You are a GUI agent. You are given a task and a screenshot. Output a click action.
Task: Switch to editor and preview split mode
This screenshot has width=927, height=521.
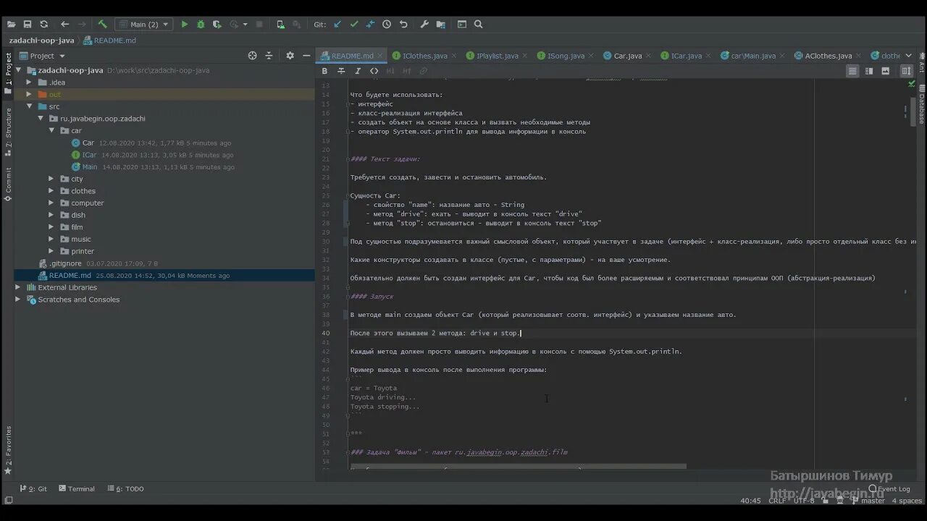point(869,71)
